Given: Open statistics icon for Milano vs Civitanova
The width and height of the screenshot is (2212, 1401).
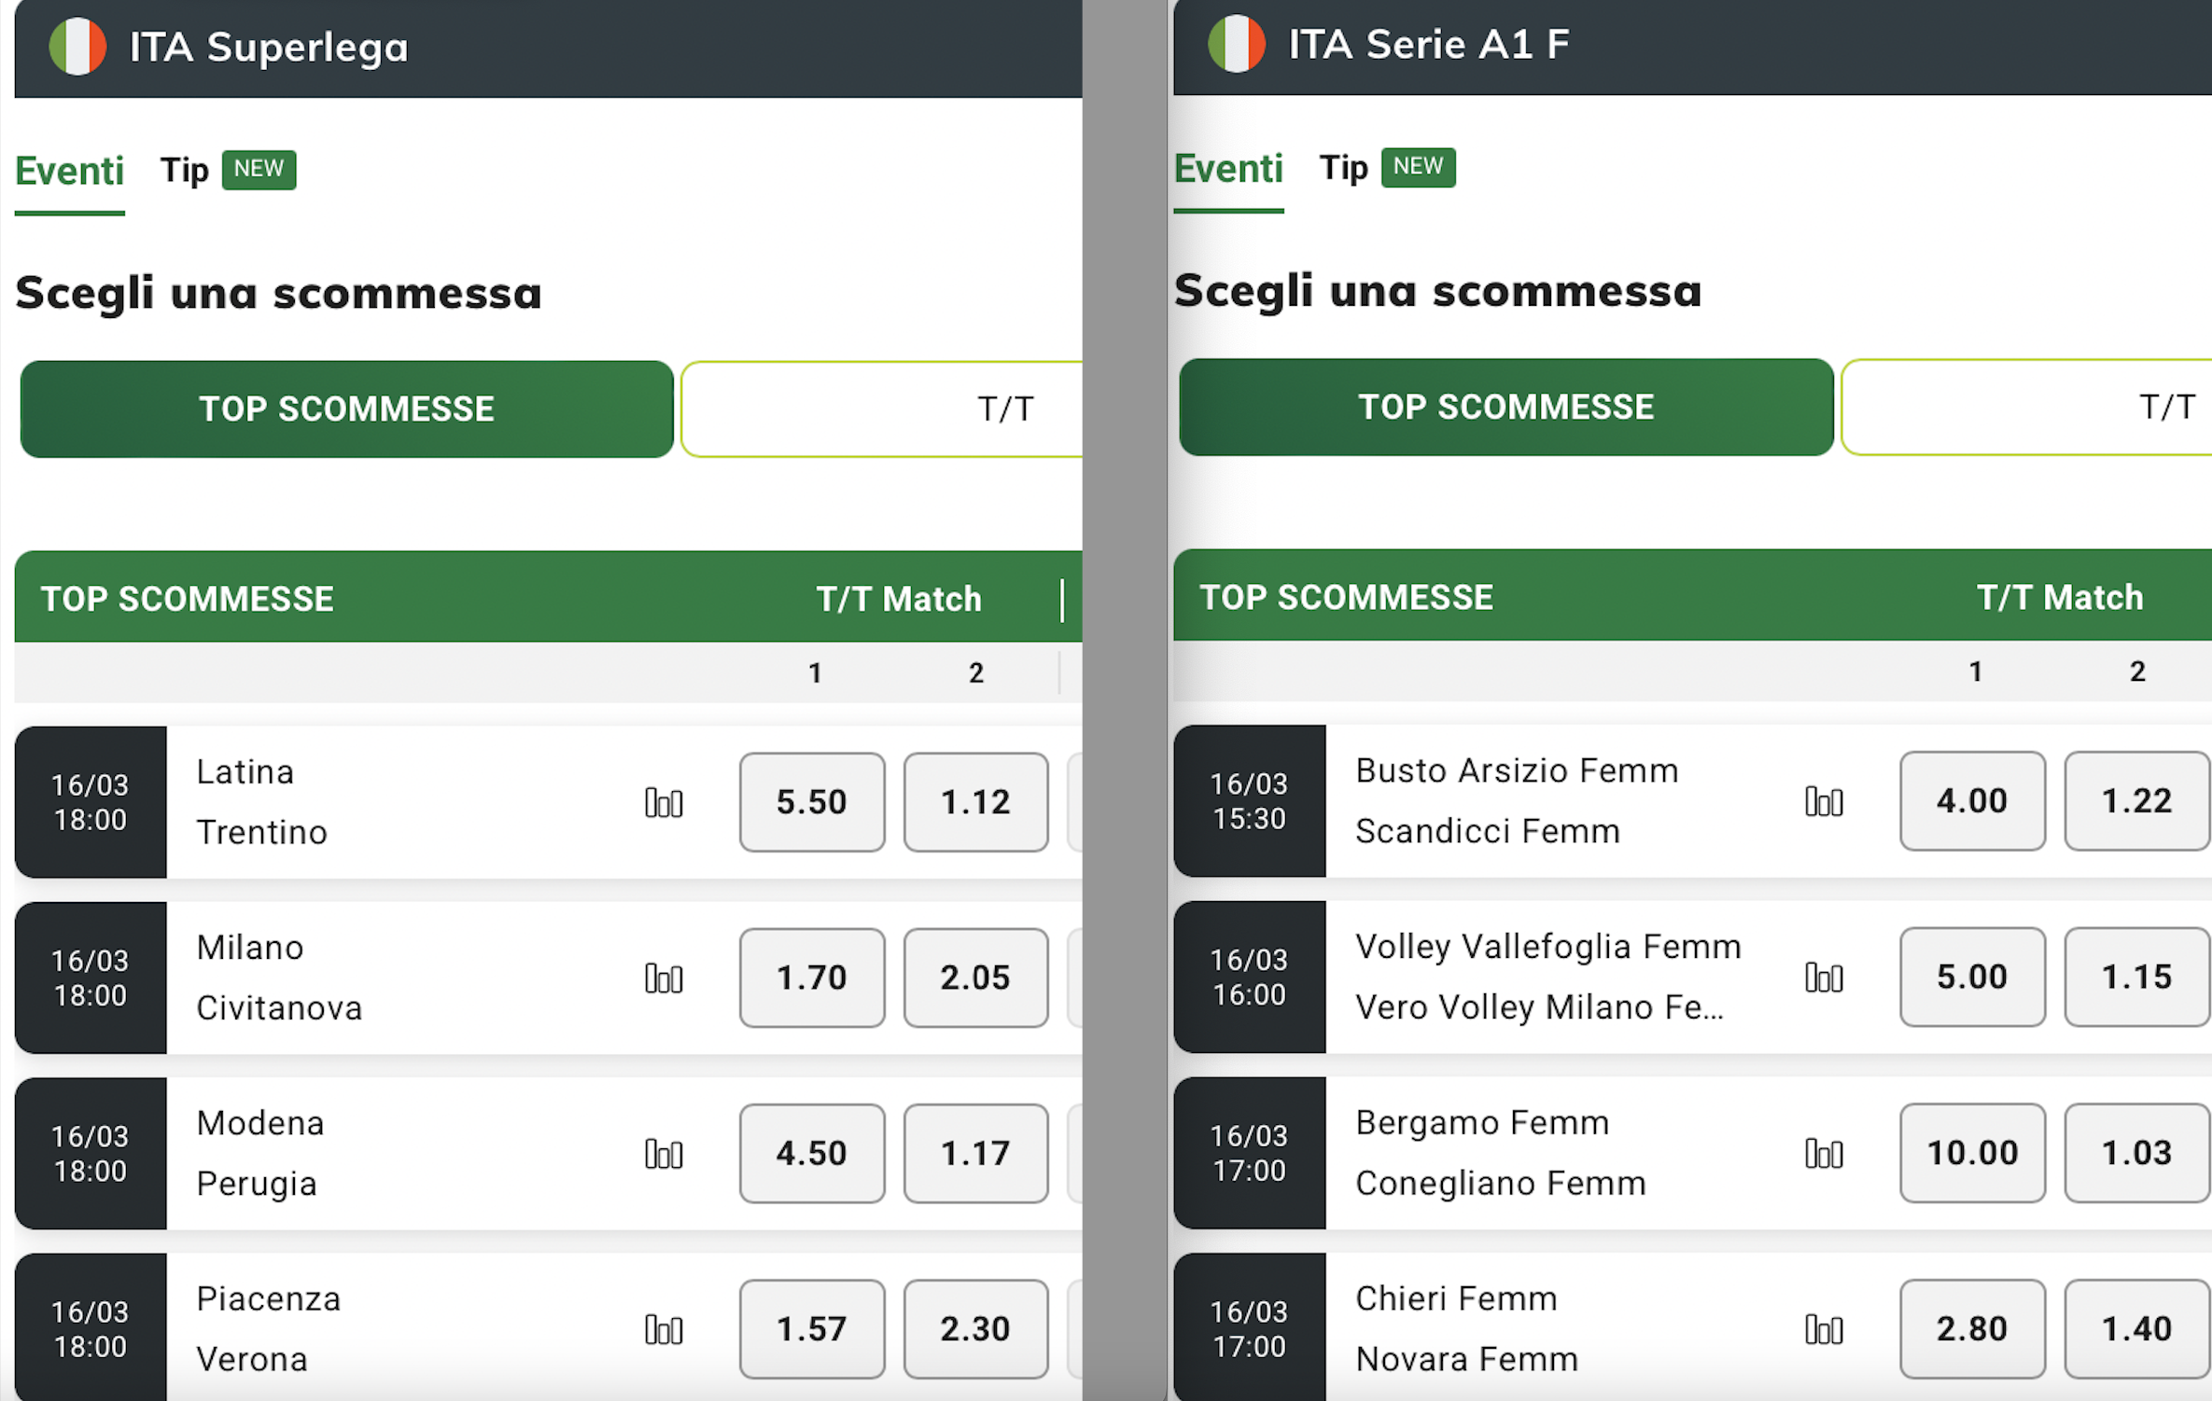Looking at the screenshot, I should tap(664, 978).
